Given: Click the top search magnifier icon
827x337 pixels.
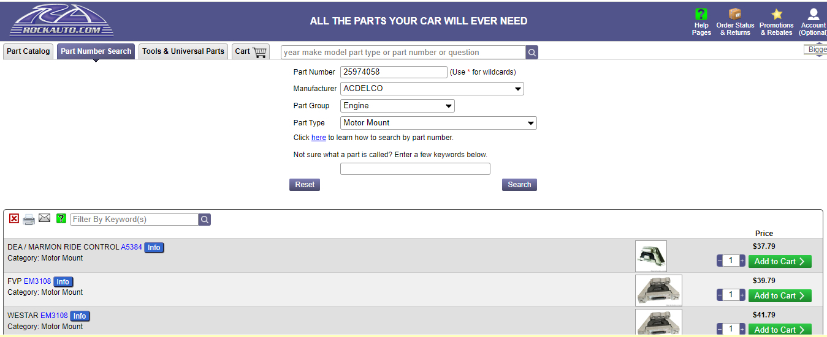Looking at the screenshot, I should 532,53.
